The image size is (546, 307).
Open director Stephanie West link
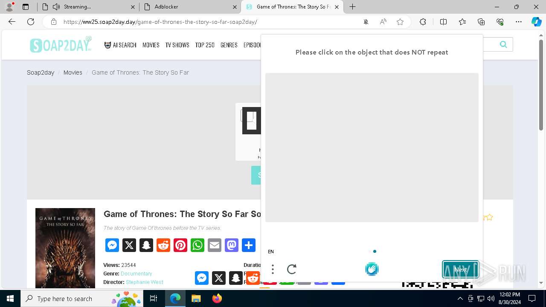145,282
